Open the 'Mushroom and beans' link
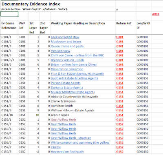 pos(66,42)
